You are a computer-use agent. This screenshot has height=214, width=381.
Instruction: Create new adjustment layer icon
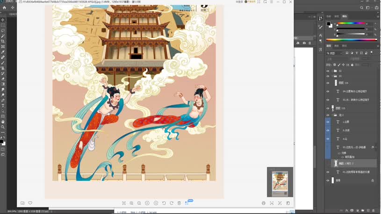tap(358, 211)
